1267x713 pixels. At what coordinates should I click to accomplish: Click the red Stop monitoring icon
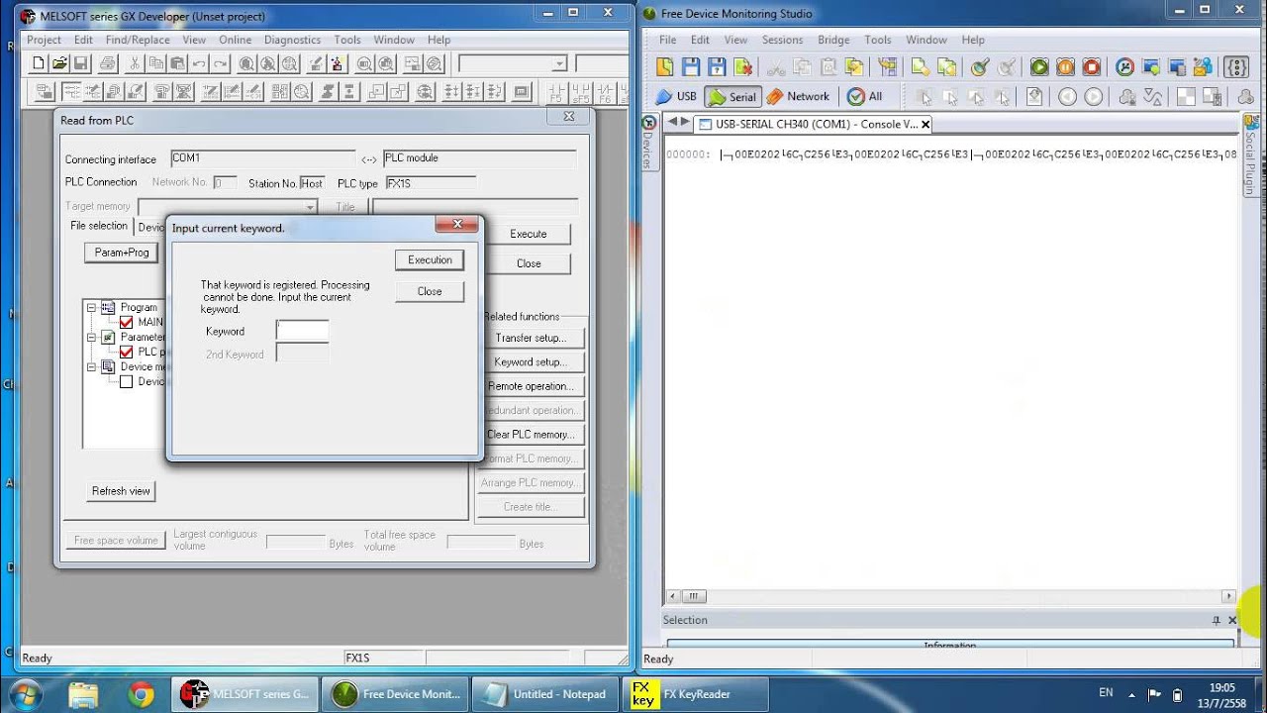[1091, 67]
